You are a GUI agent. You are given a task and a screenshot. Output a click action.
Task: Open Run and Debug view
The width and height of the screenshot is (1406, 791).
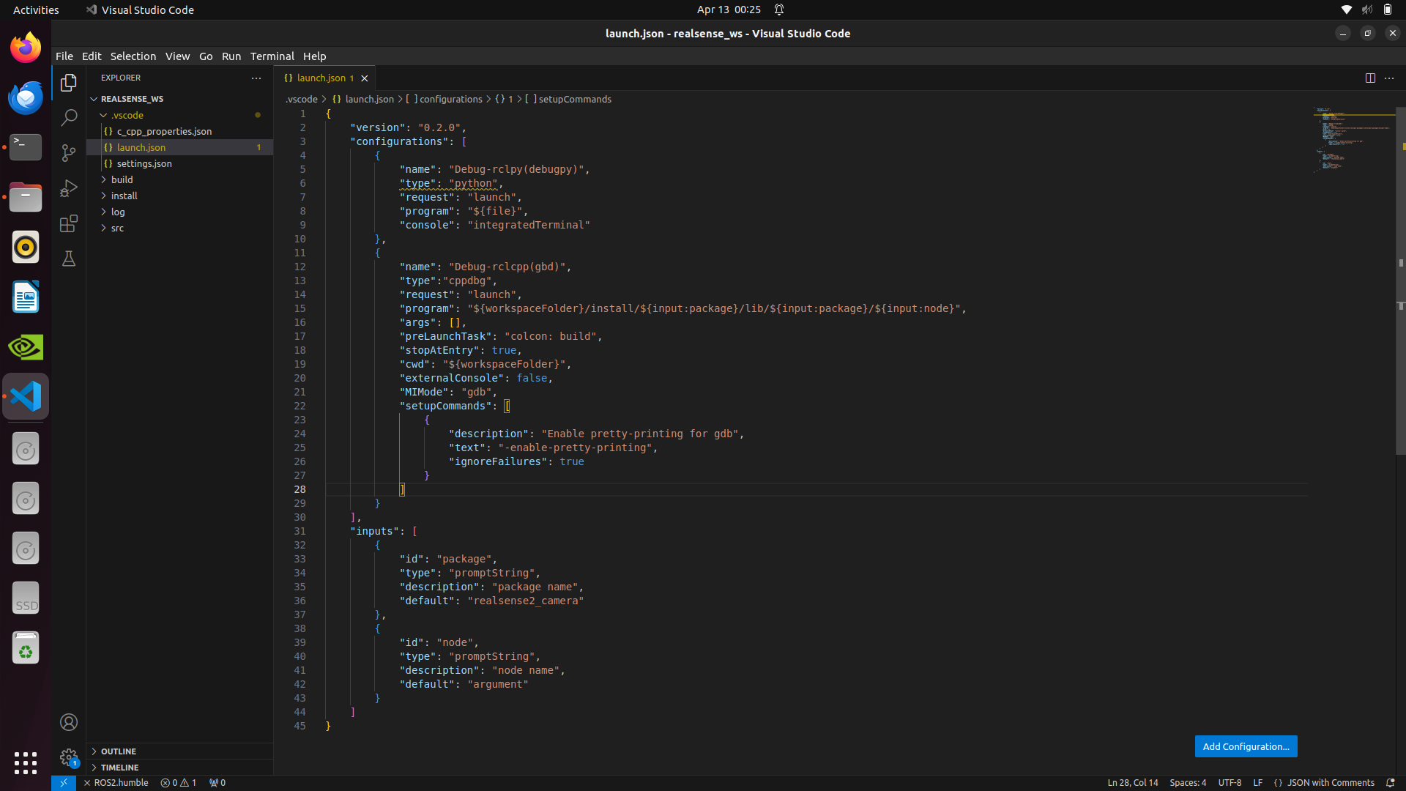click(69, 188)
